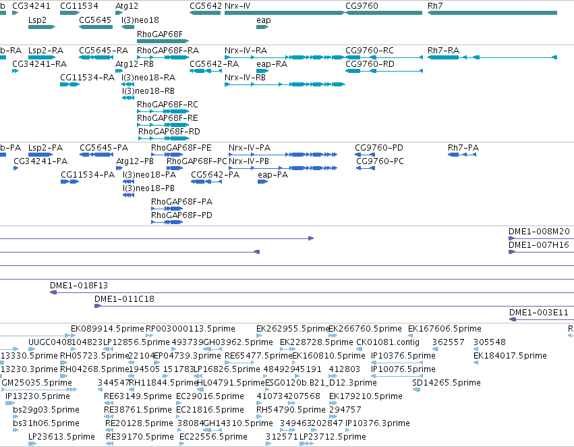Select the LP23712.5prime EST label
The image size is (574, 447).
tap(333, 437)
